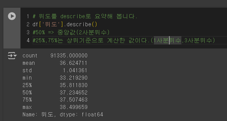Click the mean value 36.624711
The image size is (227, 121).
(x=73, y=63)
